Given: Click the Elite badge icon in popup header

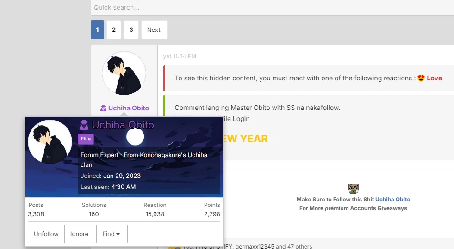Looking at the screenshot, I should (84, 125).
